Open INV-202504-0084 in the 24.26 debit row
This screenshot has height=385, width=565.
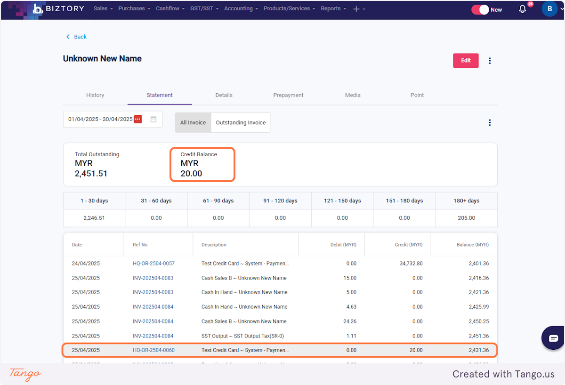(x=153, y=321)
